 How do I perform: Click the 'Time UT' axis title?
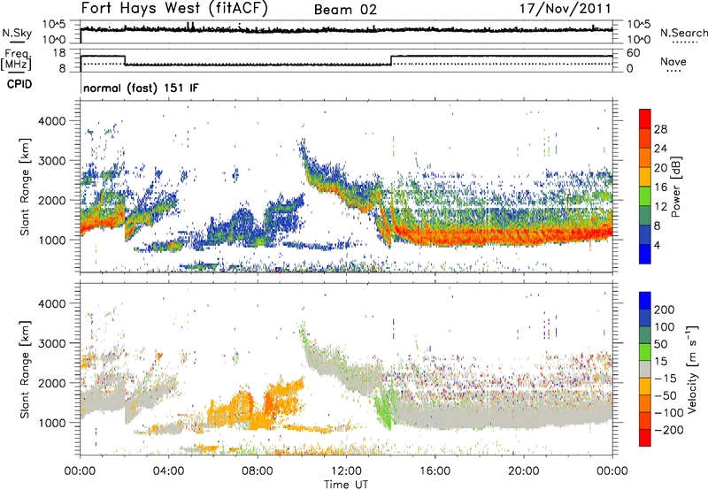[x=346, y=484]
